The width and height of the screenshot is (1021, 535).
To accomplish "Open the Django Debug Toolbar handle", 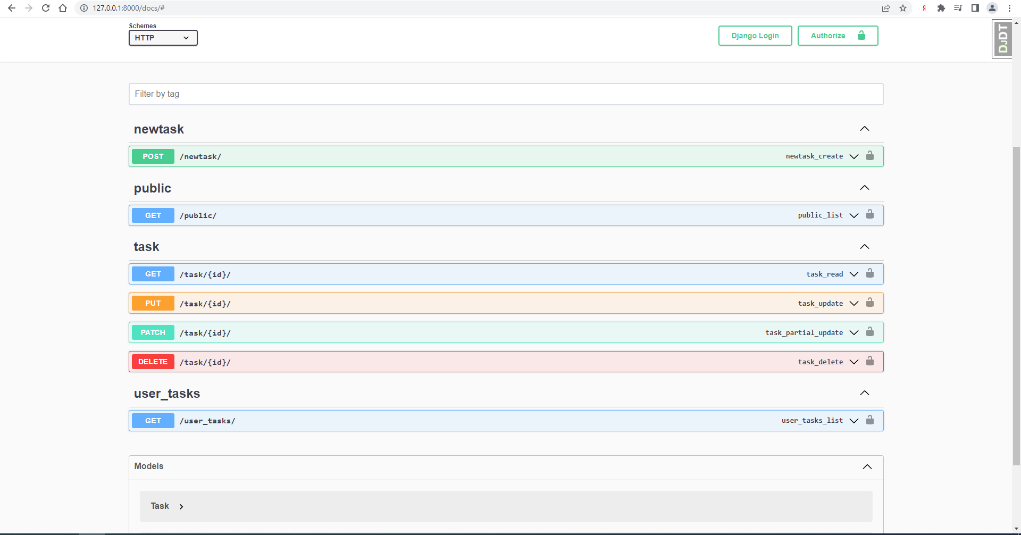I will pos(1002,39).
